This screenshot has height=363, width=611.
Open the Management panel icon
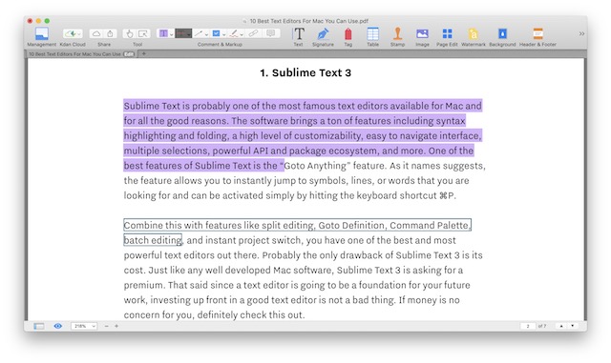click(x=42, y=34)
